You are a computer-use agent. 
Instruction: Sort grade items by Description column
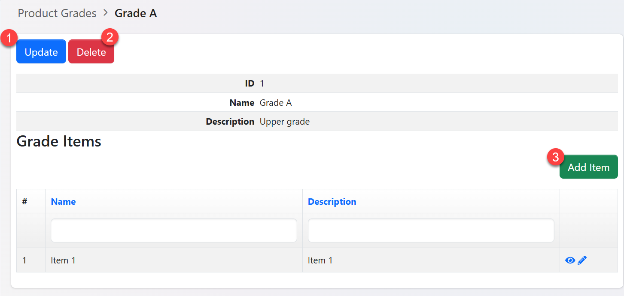[332, 202]
